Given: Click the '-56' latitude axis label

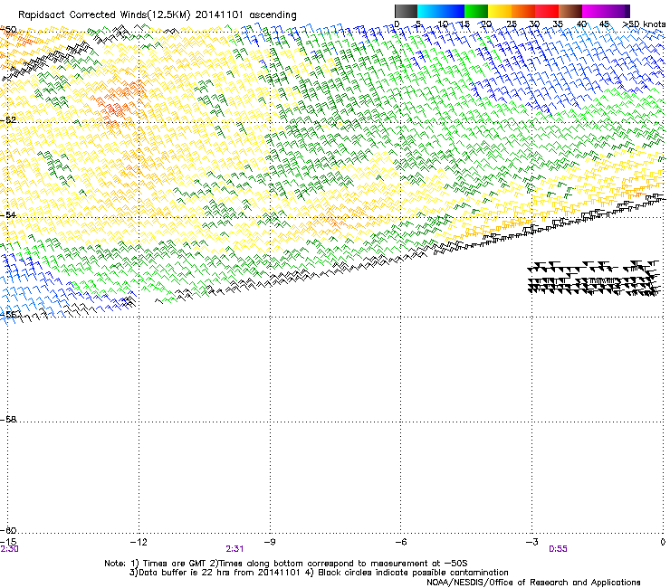Looking at the screenshot, I should pyautogui.click(x=8, y=314).
